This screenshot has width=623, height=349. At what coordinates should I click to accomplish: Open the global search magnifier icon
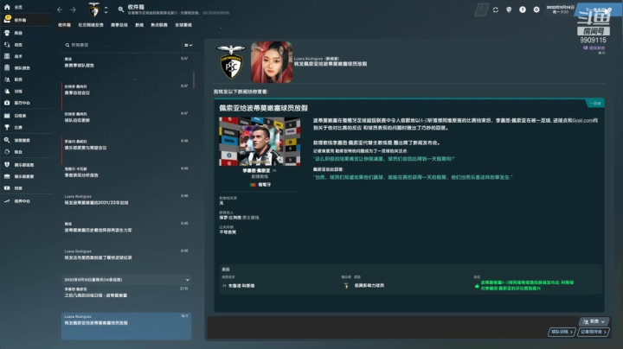coord(121,10)
